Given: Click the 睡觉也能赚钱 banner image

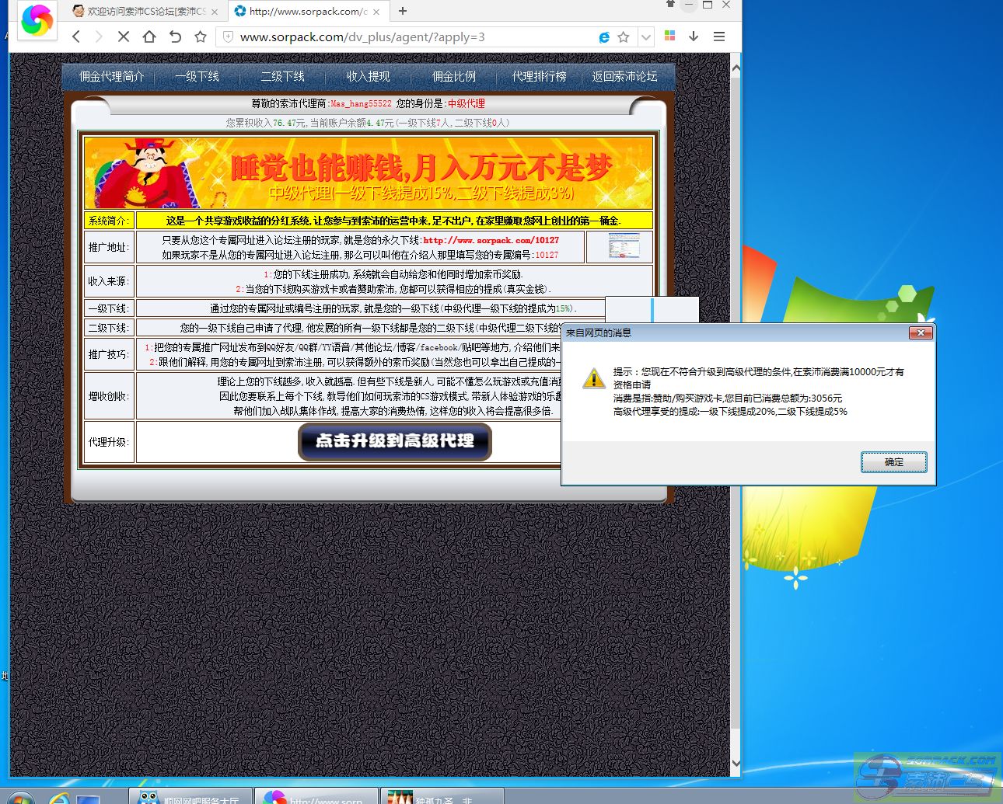Looking at the screenshot, I should pos(369,172).
